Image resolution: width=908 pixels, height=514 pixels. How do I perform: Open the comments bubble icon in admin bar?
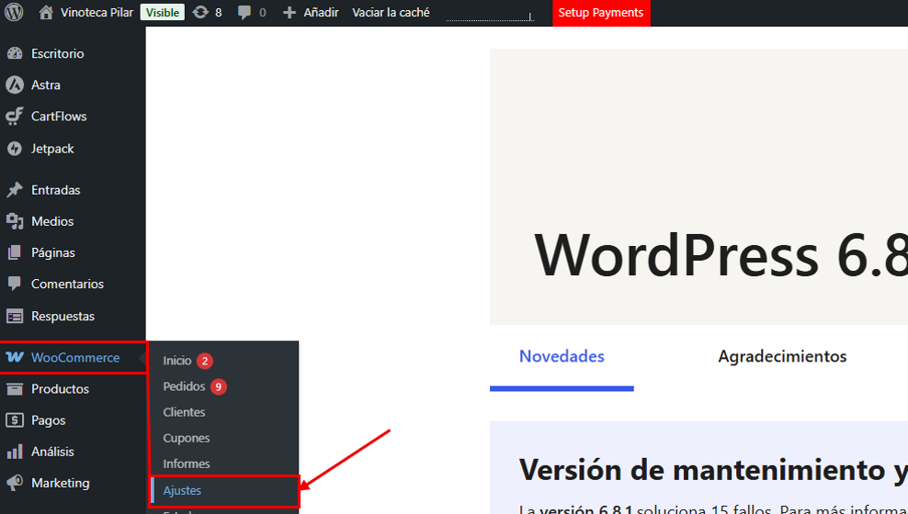pos(244,12)
